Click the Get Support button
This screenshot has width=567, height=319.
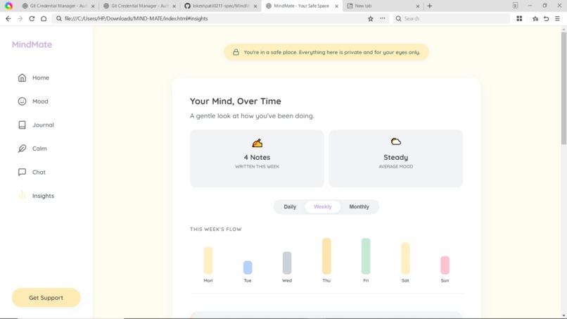46,298
